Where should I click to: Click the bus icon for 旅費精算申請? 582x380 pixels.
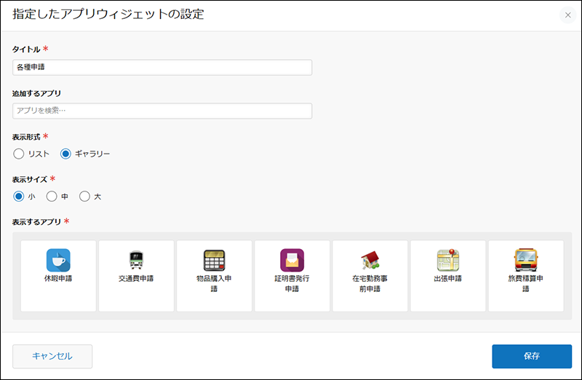click(x=526, y=260)
